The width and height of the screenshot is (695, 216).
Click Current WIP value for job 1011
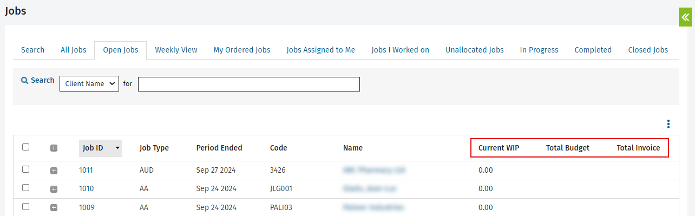[x=486, y=170]
